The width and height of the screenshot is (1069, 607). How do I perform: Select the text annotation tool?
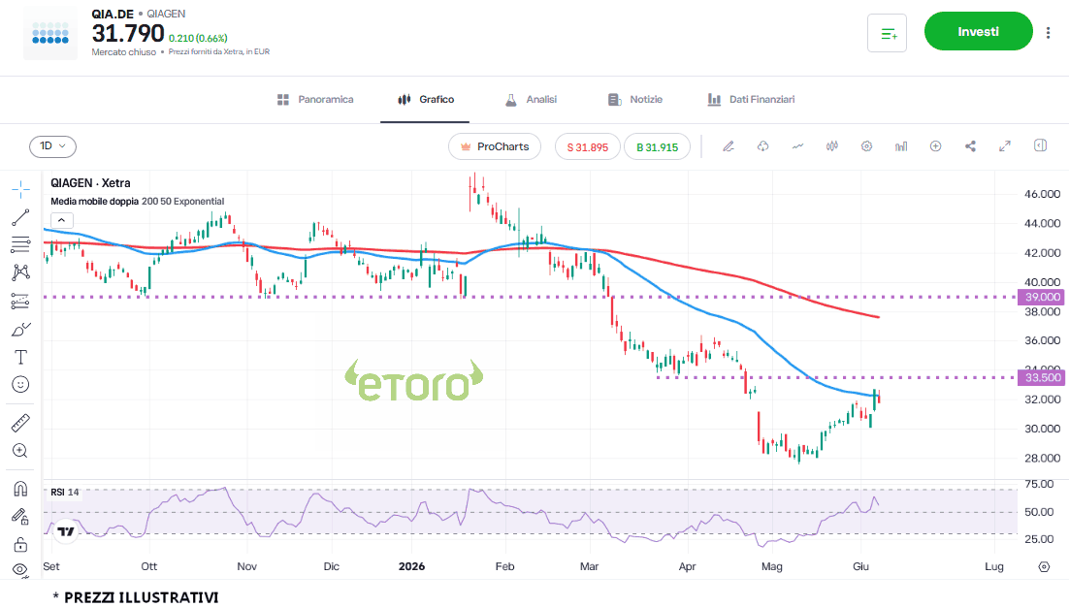[x=20, y=357]
